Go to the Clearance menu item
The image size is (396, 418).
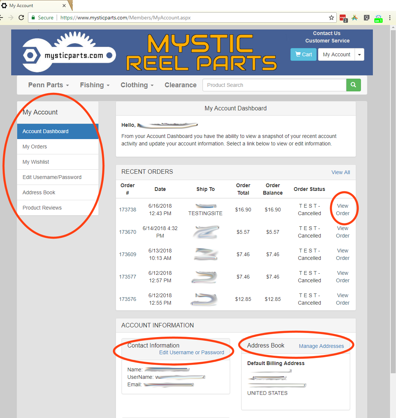click(x=180, y=85)
